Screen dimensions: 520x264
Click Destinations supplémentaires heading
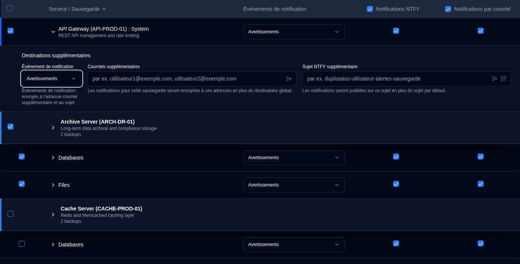56,55
